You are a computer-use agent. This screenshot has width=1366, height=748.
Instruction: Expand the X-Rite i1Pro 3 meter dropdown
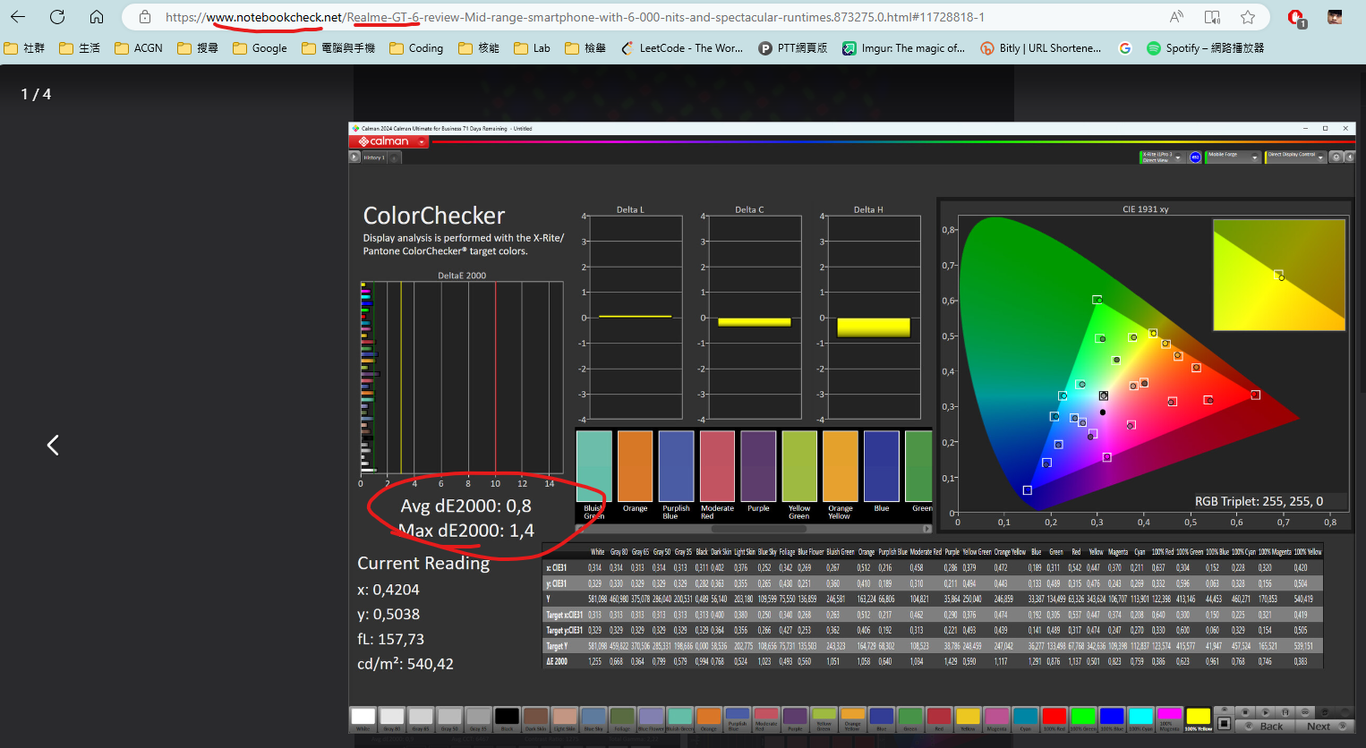pyautogui.click(x=1178, y=157)
